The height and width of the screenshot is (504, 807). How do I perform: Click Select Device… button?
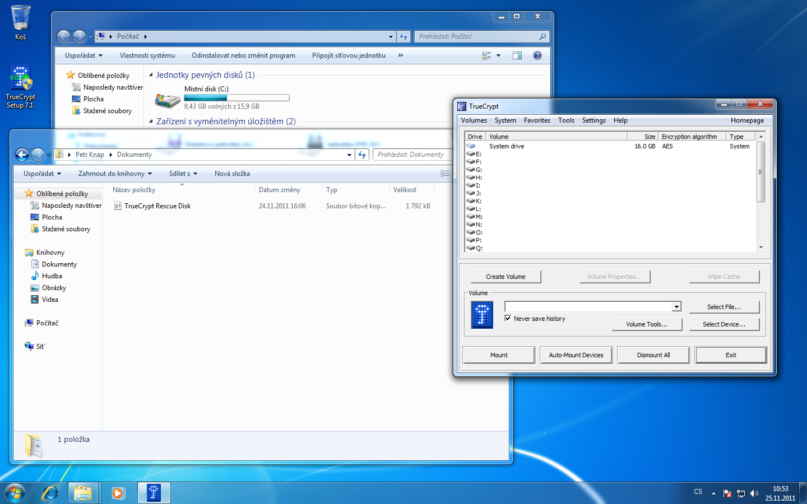[724, 324]
